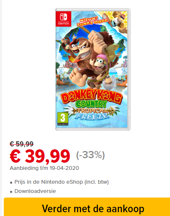170x216 pixels.
Task: Click Funky Kong surfing in cover corner
Action: 119,20
